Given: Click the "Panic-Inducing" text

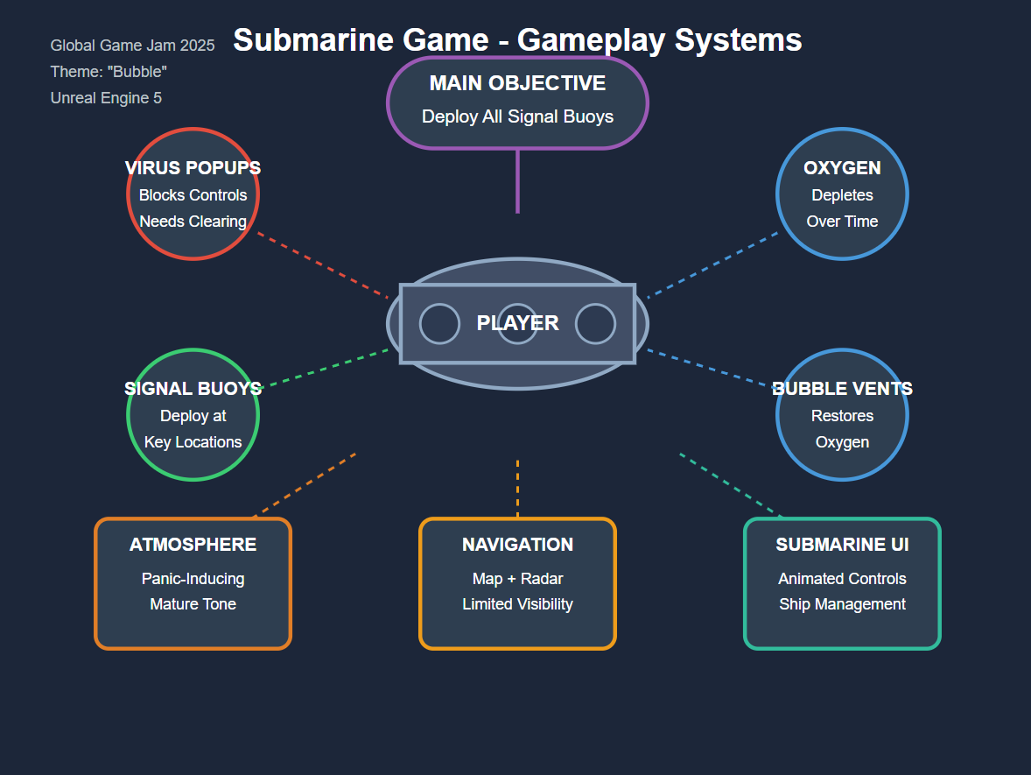Looking at the screenshot, I should pyautogui.click(x=193, y=579).
